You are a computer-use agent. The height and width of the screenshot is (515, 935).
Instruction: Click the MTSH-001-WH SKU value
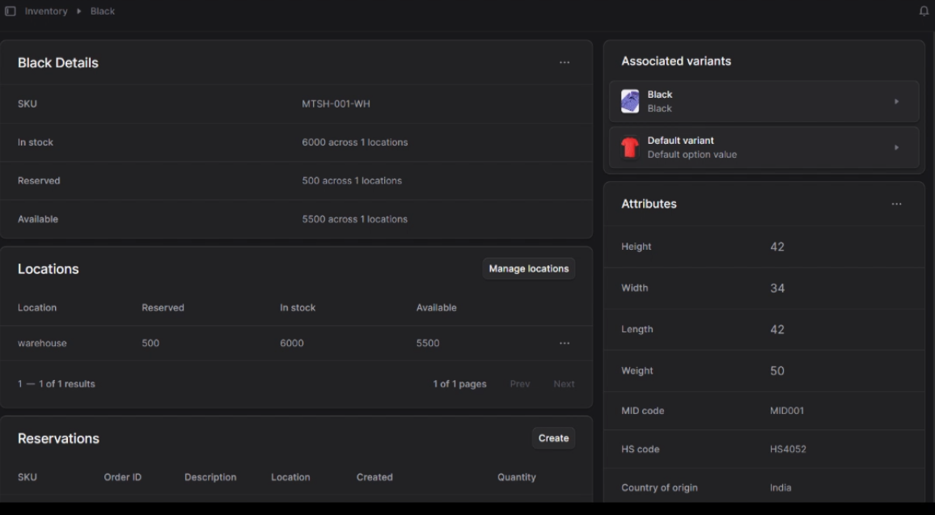tap(335, 103)
